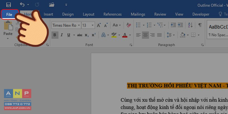The height and width of the screenshot is (114, 228).
Task: Clear all formatting with eraser icon
Action: pos(129,25)
